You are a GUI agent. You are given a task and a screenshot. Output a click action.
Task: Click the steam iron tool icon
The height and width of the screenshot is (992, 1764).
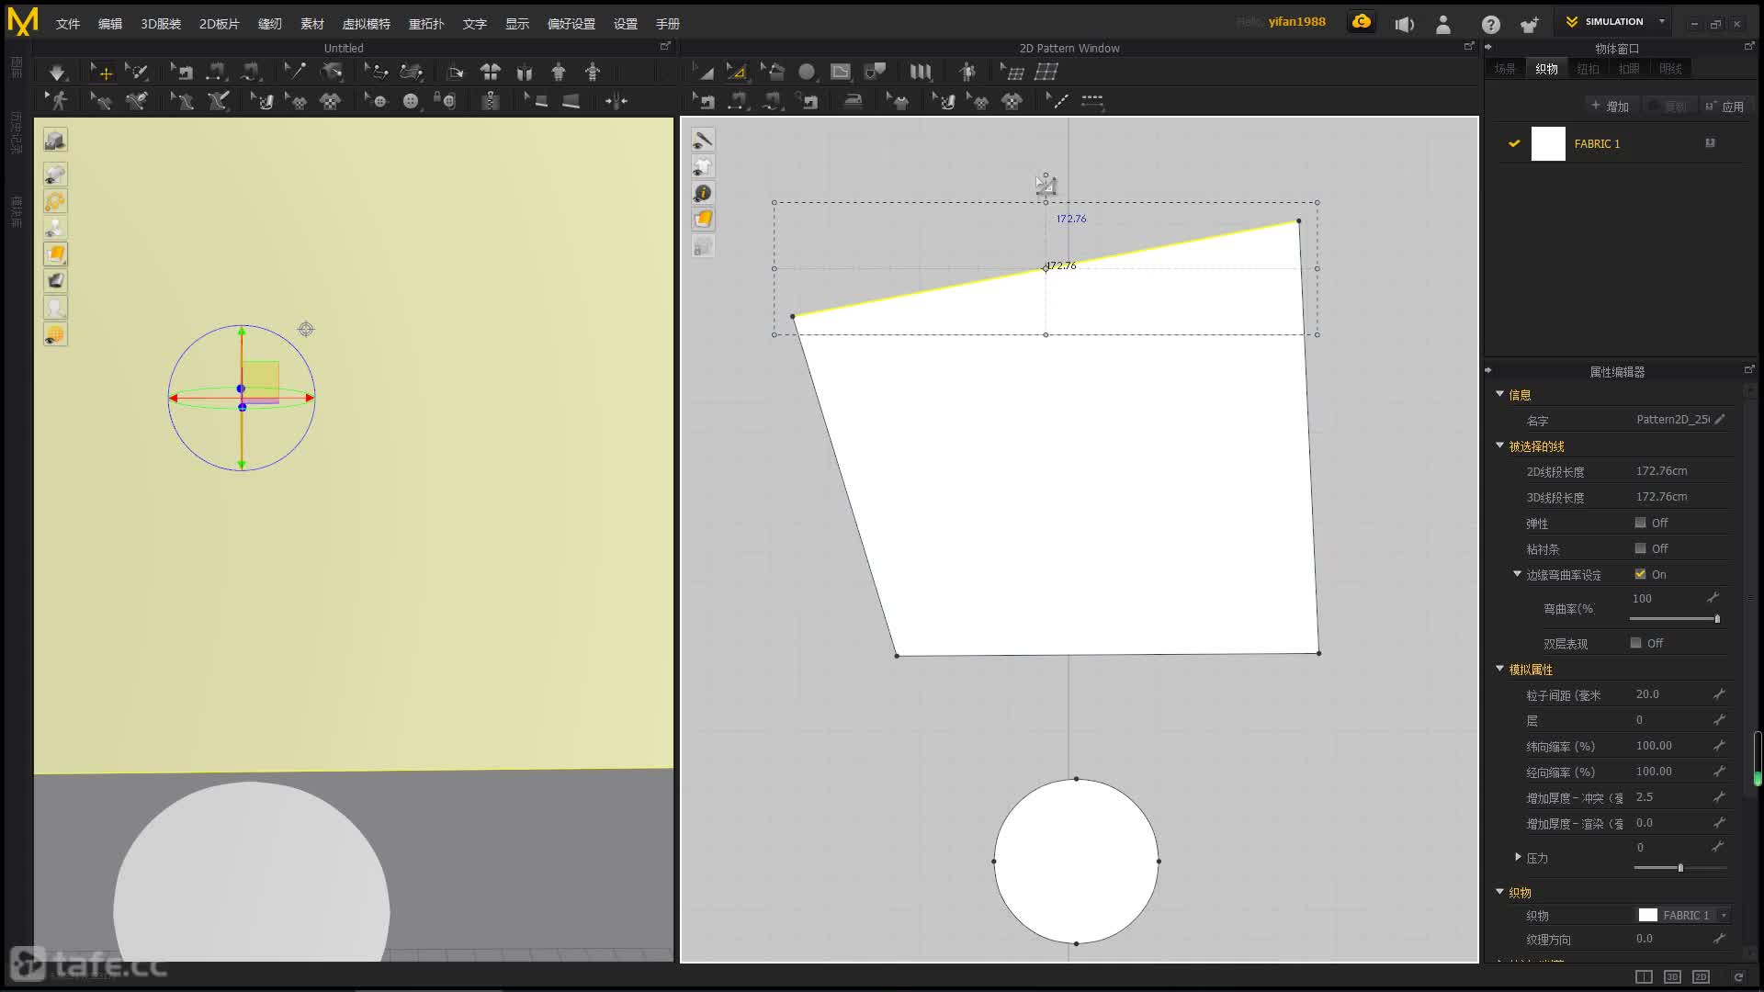pyautogui.click(x=854, y=101)
